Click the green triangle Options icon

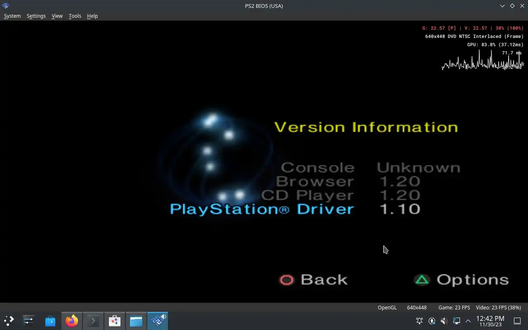click(x=422, y=280)
